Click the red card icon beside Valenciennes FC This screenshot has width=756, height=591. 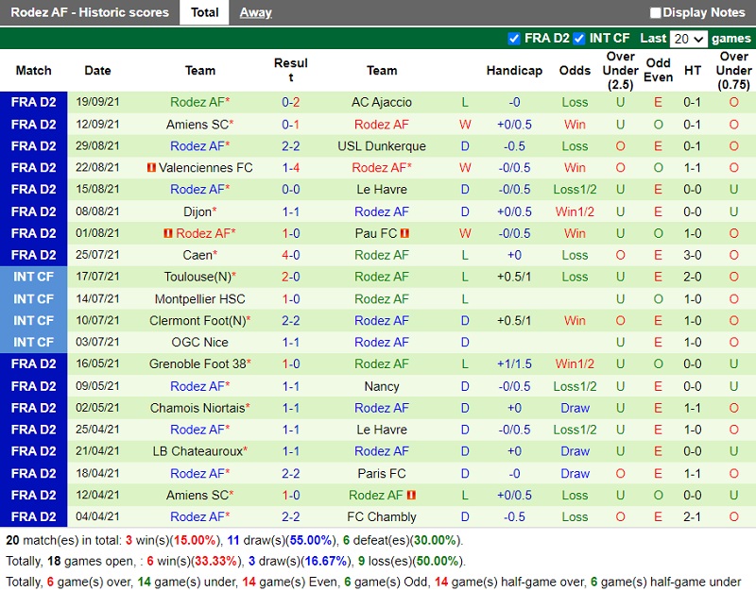click(150, 168)
